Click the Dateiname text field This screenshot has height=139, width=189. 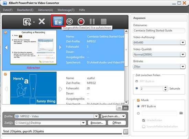(x=159, y=30)
